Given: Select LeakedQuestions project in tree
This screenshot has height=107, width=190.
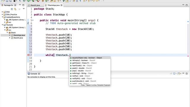Looking at the screenshot, I should point(13,17).
